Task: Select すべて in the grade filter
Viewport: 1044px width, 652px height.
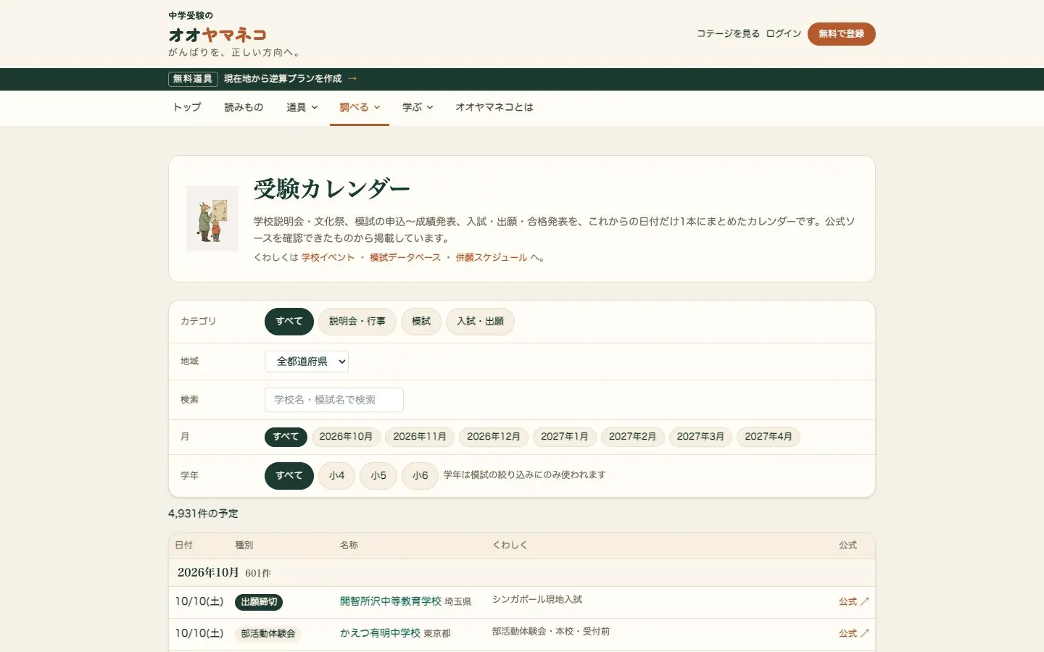Action: point(289,476)
